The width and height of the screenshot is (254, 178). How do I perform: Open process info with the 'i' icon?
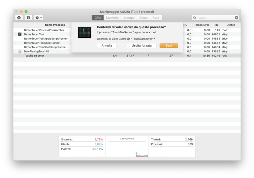(x=28, y=18)
